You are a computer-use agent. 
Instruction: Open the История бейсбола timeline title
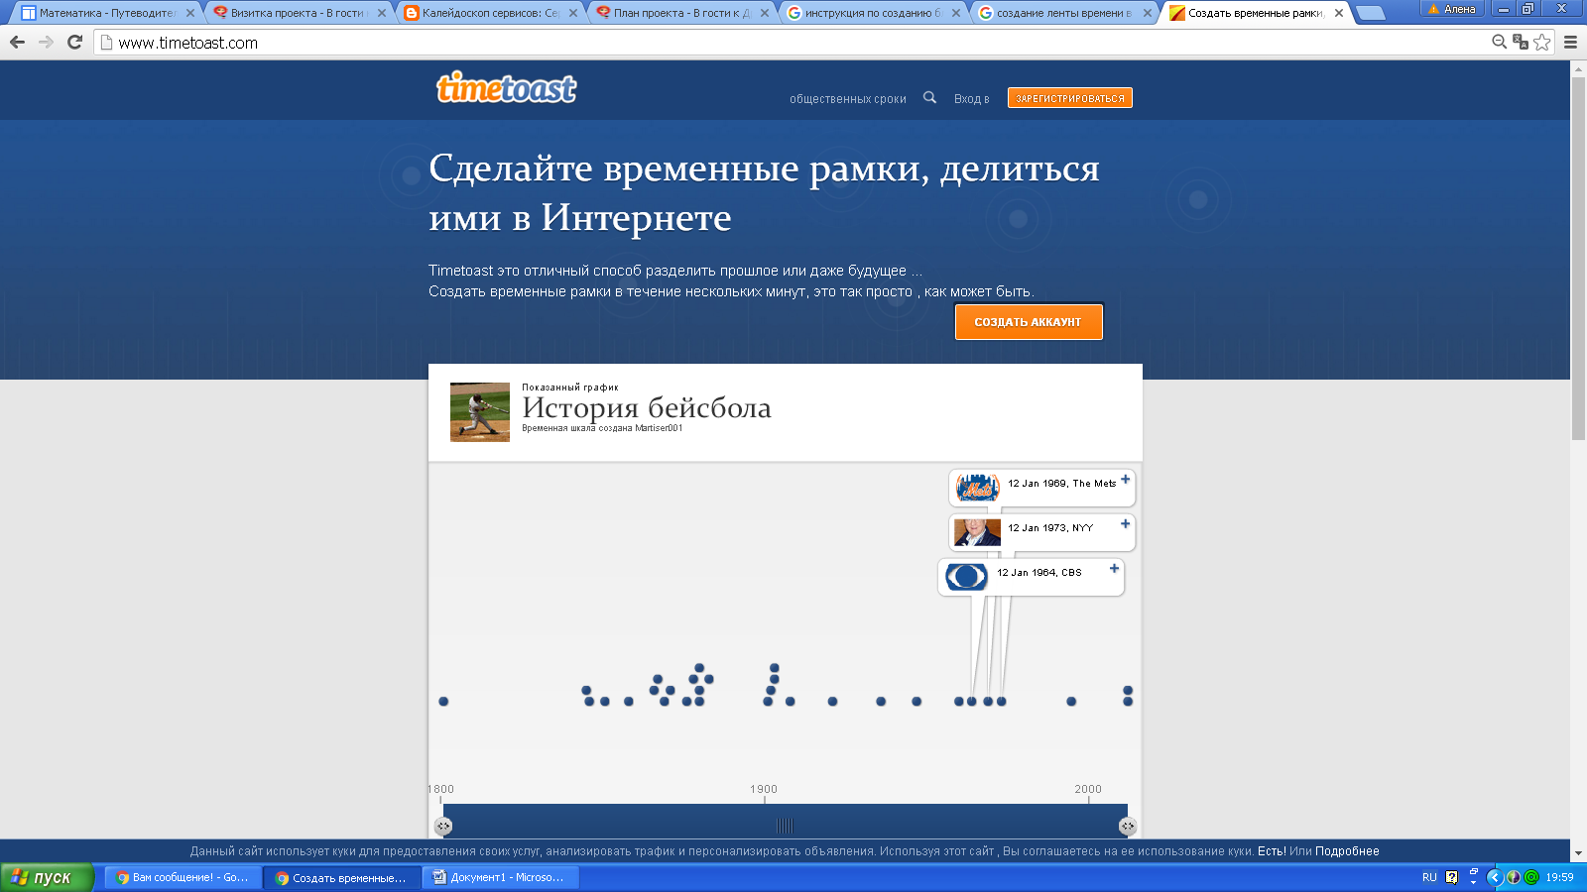click(x=647, y=407)
